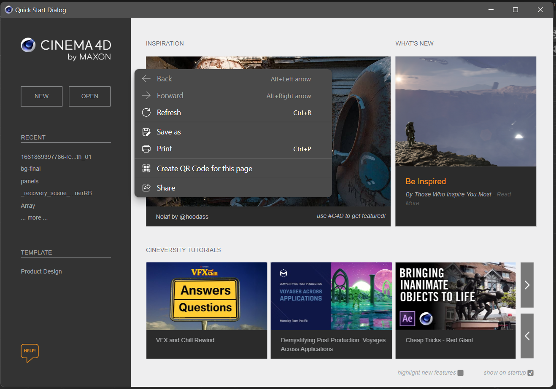
Task: Choose Share from the context menu
Action: tap(233, 188)
